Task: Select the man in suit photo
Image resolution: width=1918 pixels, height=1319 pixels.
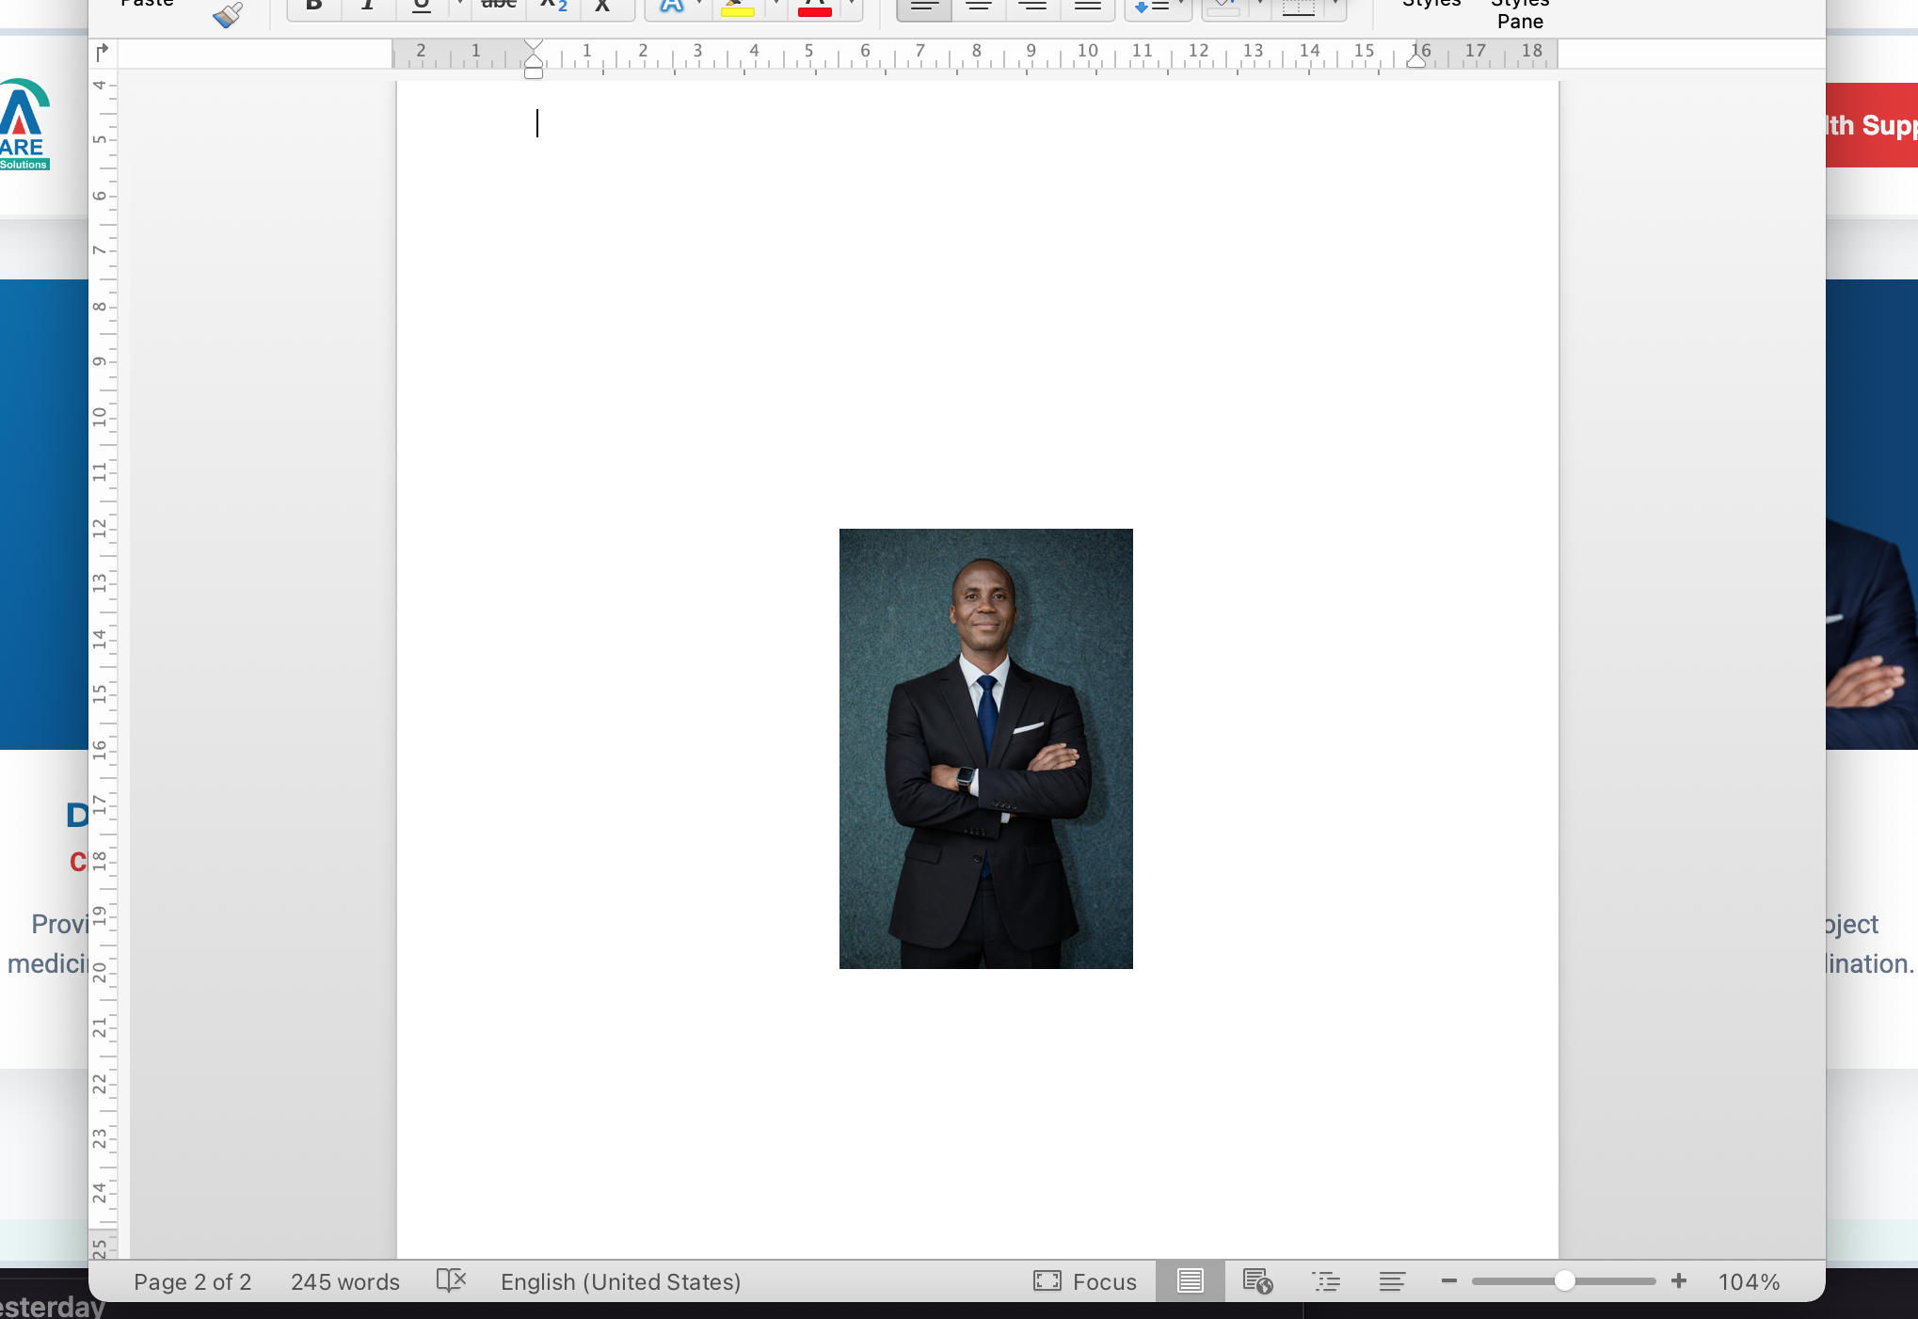Action: [985, 748]
